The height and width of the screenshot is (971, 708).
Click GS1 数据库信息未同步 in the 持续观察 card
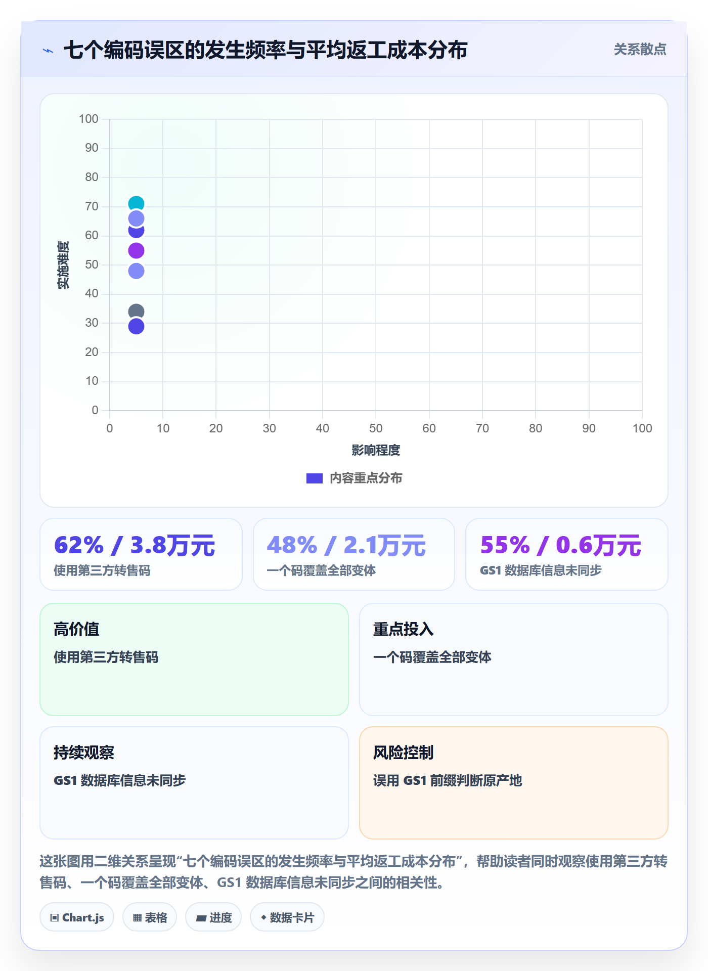pos(120,781)
